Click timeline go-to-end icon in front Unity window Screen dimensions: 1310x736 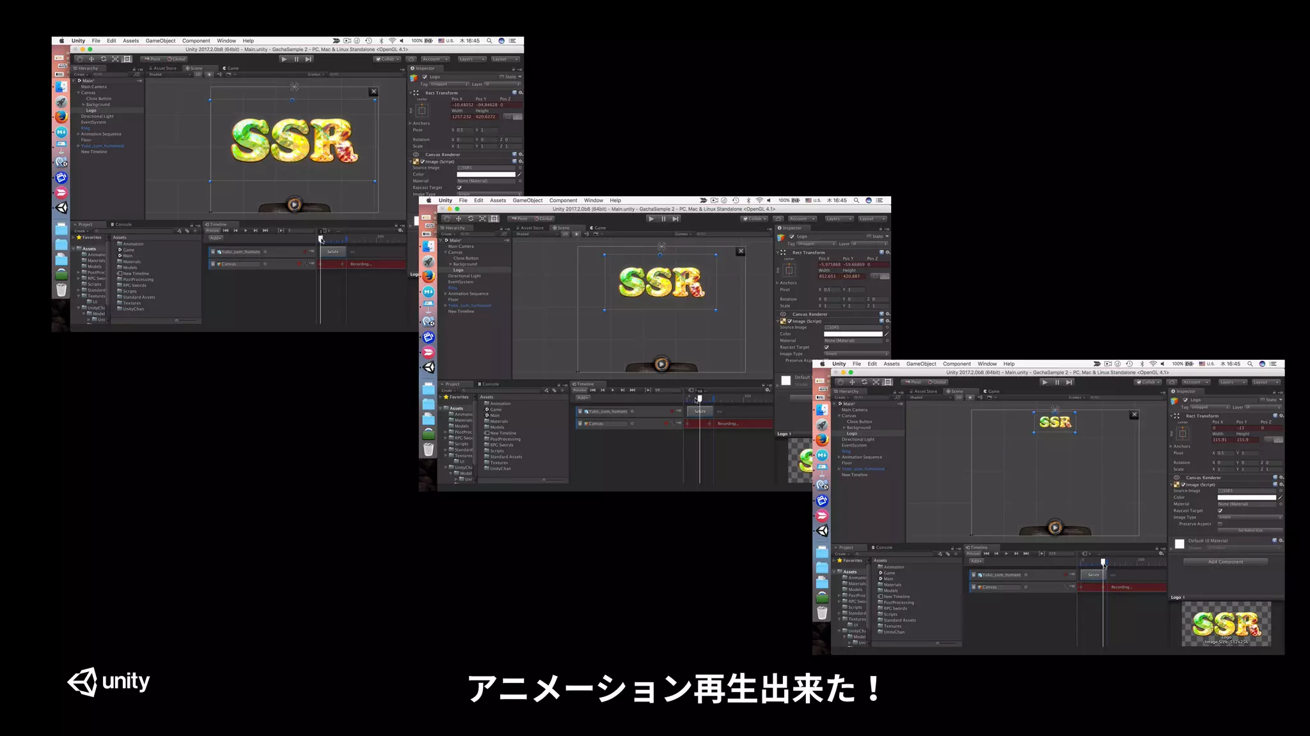pos(1026,553)
